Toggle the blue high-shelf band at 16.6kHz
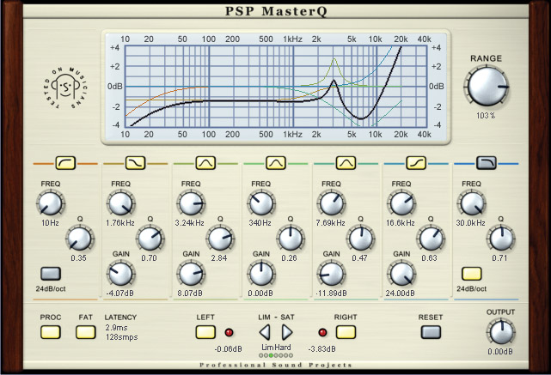The height and width of the screenshot is (375, 551). click(x=416, y=161)
